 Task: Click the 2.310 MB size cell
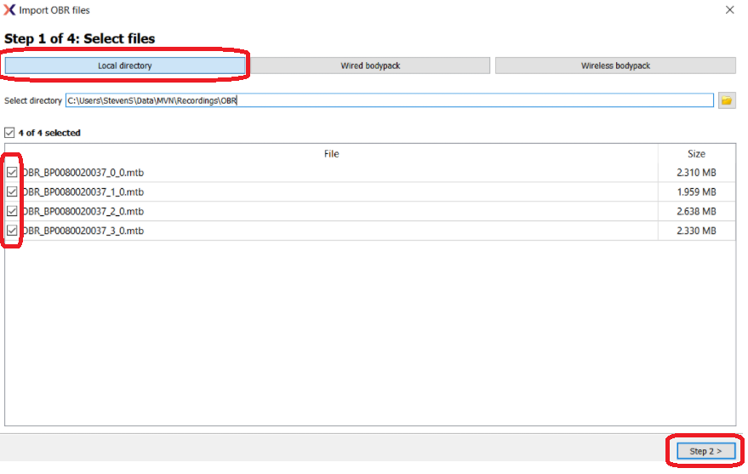tap(696, 173)
